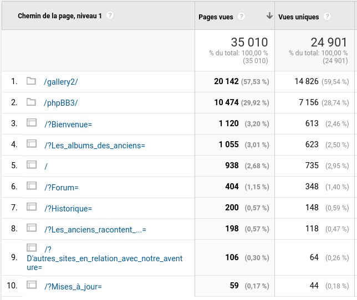Open the root "/" page link
Screen dimensions: 357x300
point(45,166)
